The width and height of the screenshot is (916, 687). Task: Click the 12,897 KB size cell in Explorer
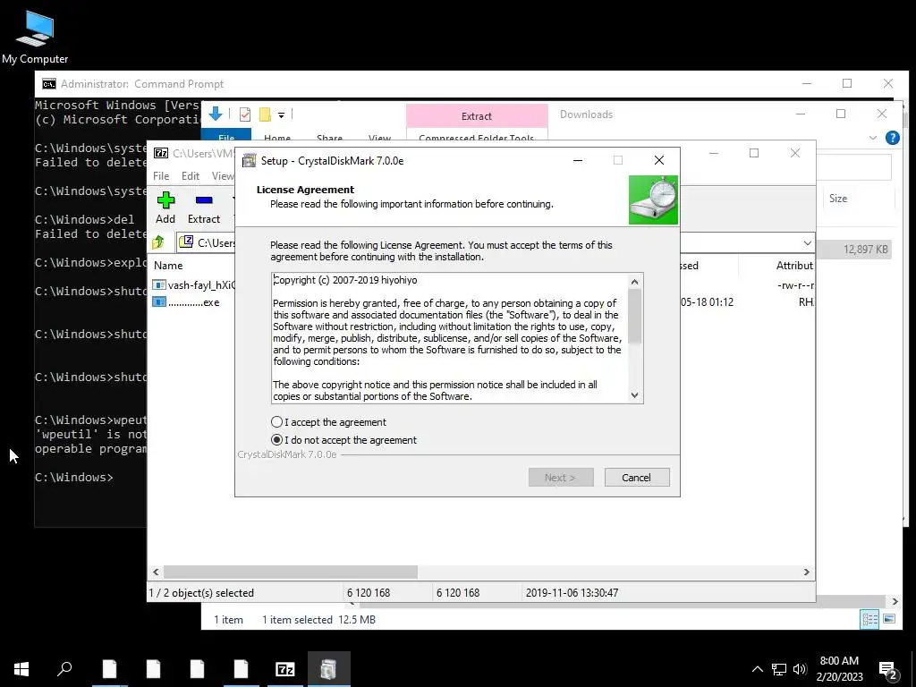[x=865, y=250]
